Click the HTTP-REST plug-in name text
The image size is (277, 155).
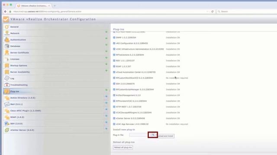tap(129, 107)
